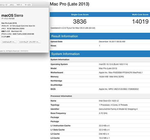Select the サポート tab
Screen dimensions: 150x140
click(x=19, y=5)
